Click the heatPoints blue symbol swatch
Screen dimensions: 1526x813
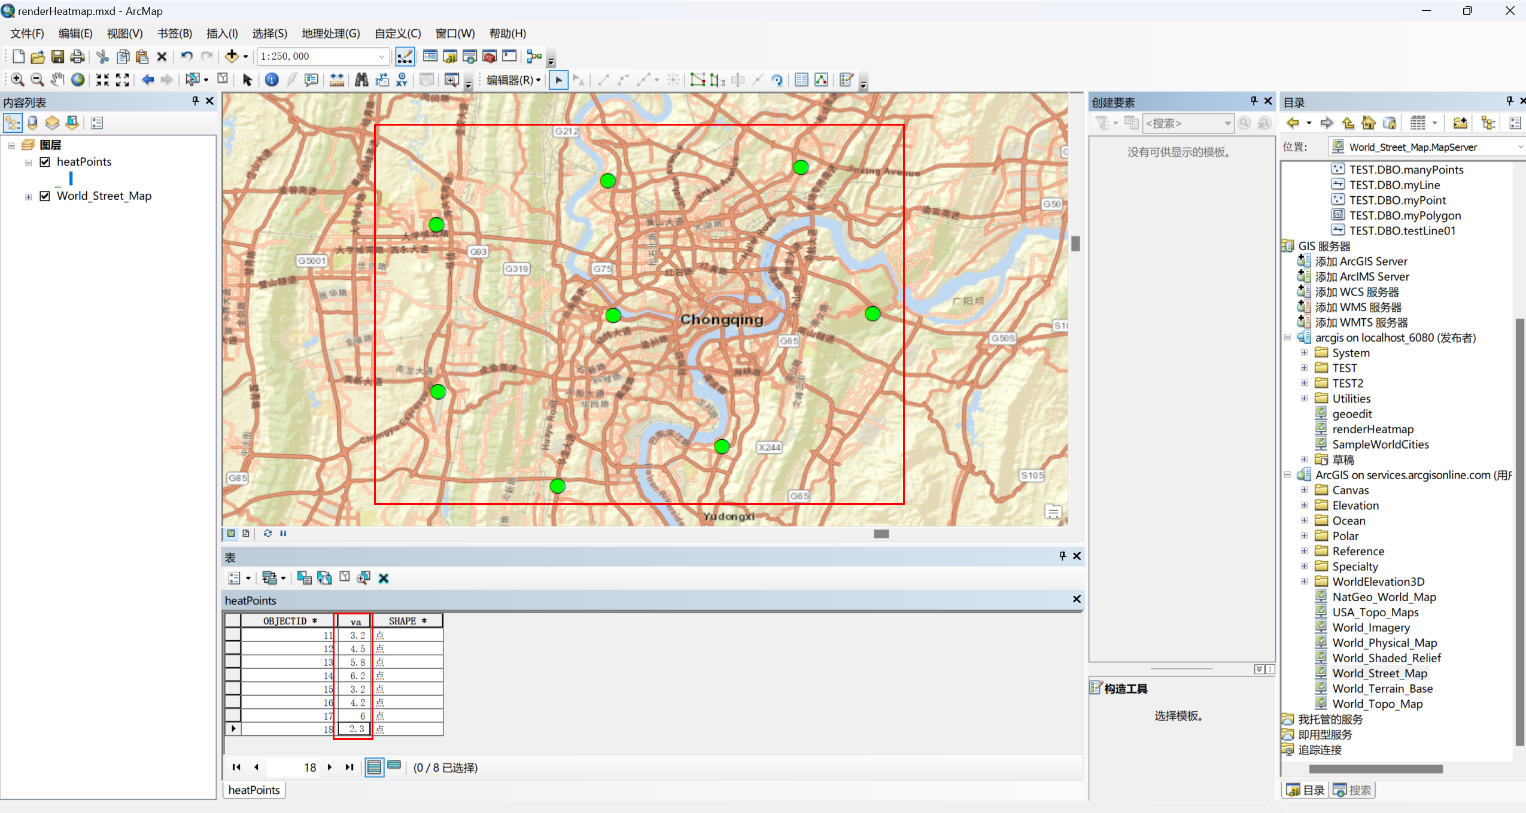[71, 178]
